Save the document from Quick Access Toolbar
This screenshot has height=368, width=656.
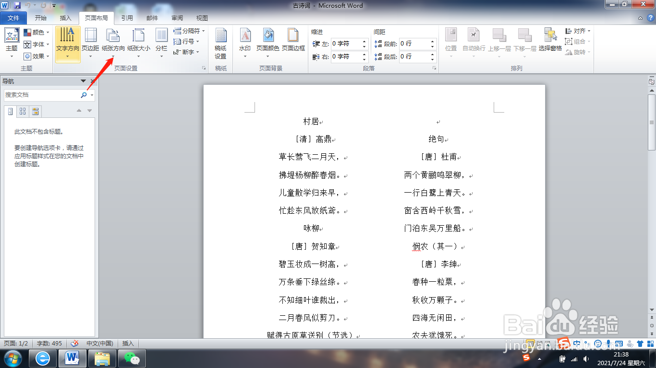point(17,6)
